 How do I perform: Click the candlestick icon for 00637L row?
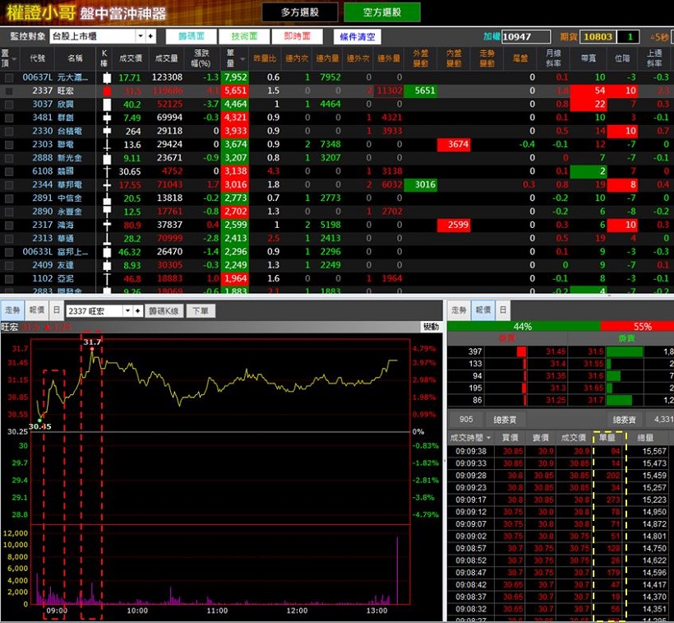[x=107, y=78]
